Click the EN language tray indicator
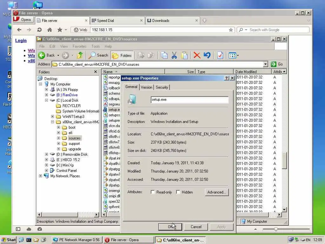The width and height of the screenshot is (325, 244). pyautogui.click(x=308, y=240)
